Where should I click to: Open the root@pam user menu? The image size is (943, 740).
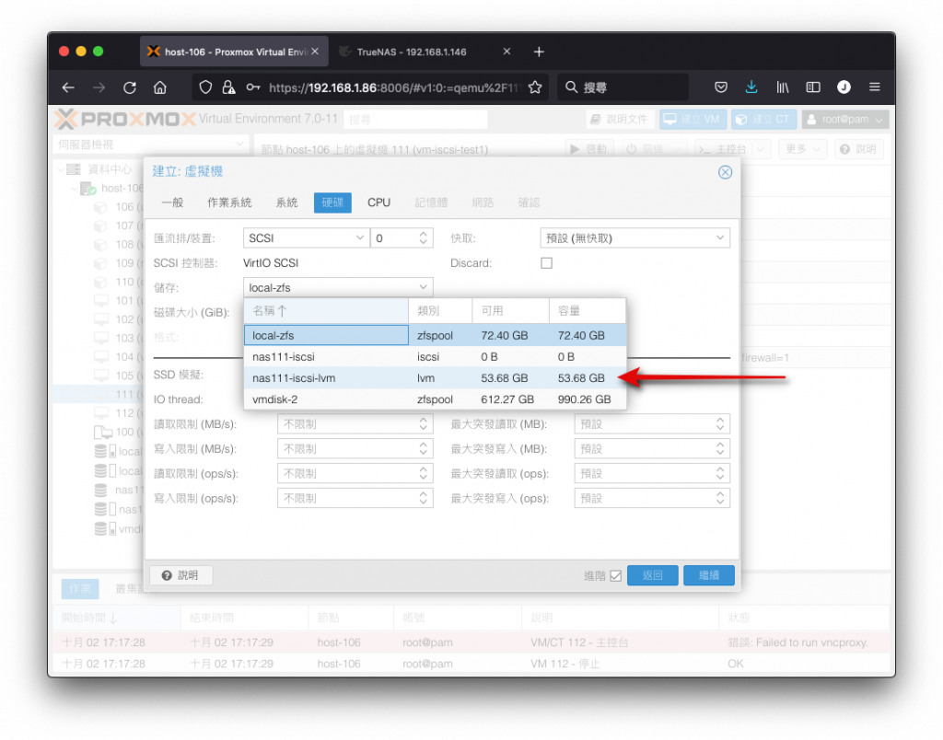pyautogui.click(x=845, y=119)
